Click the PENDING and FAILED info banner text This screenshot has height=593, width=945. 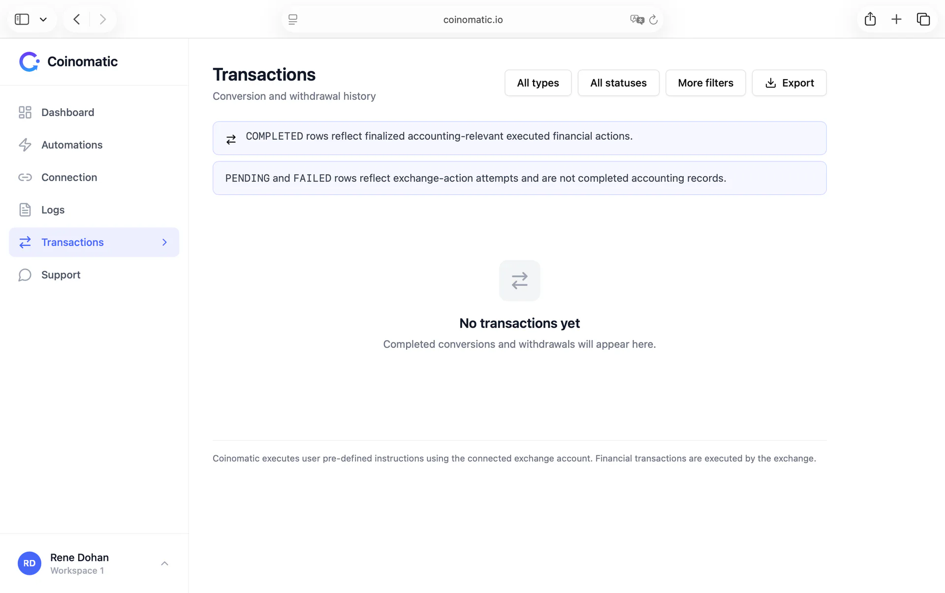click(x=475, y=178)
